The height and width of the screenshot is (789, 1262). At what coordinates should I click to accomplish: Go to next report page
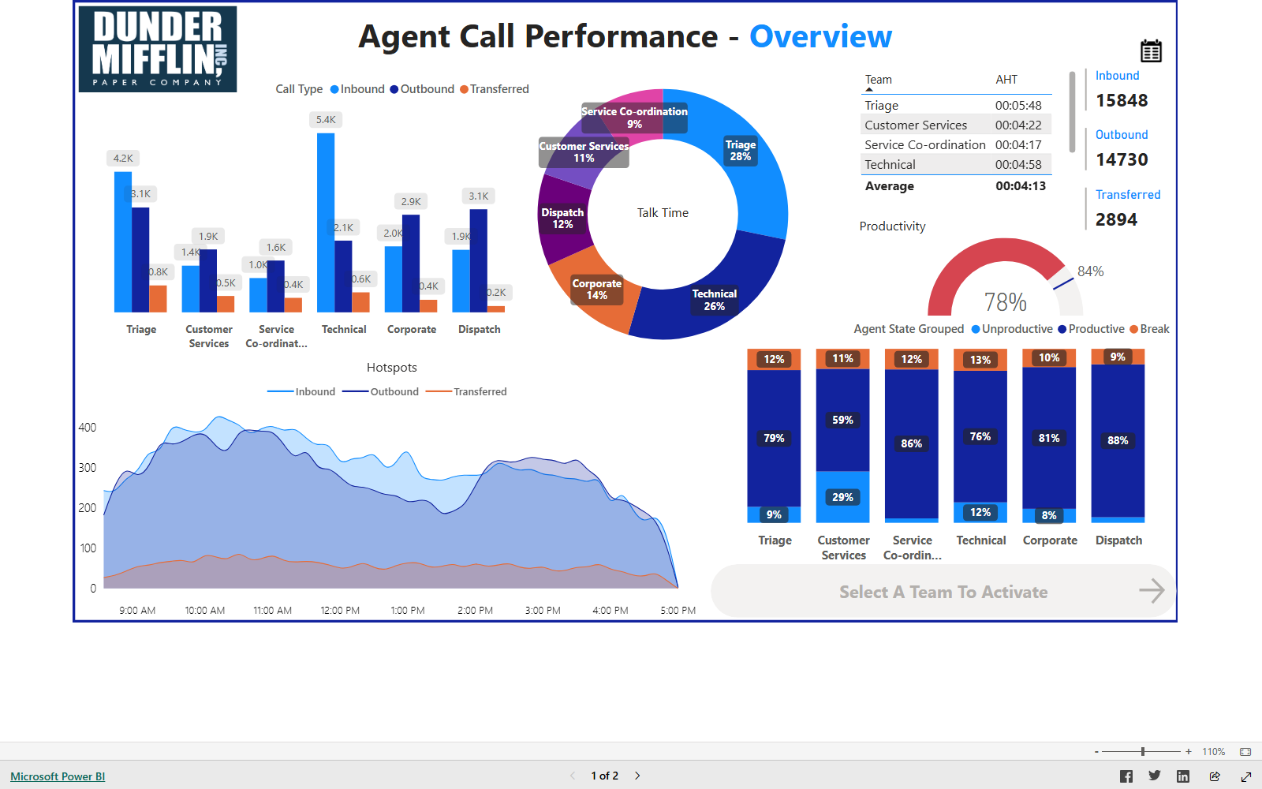click(637, 776)
